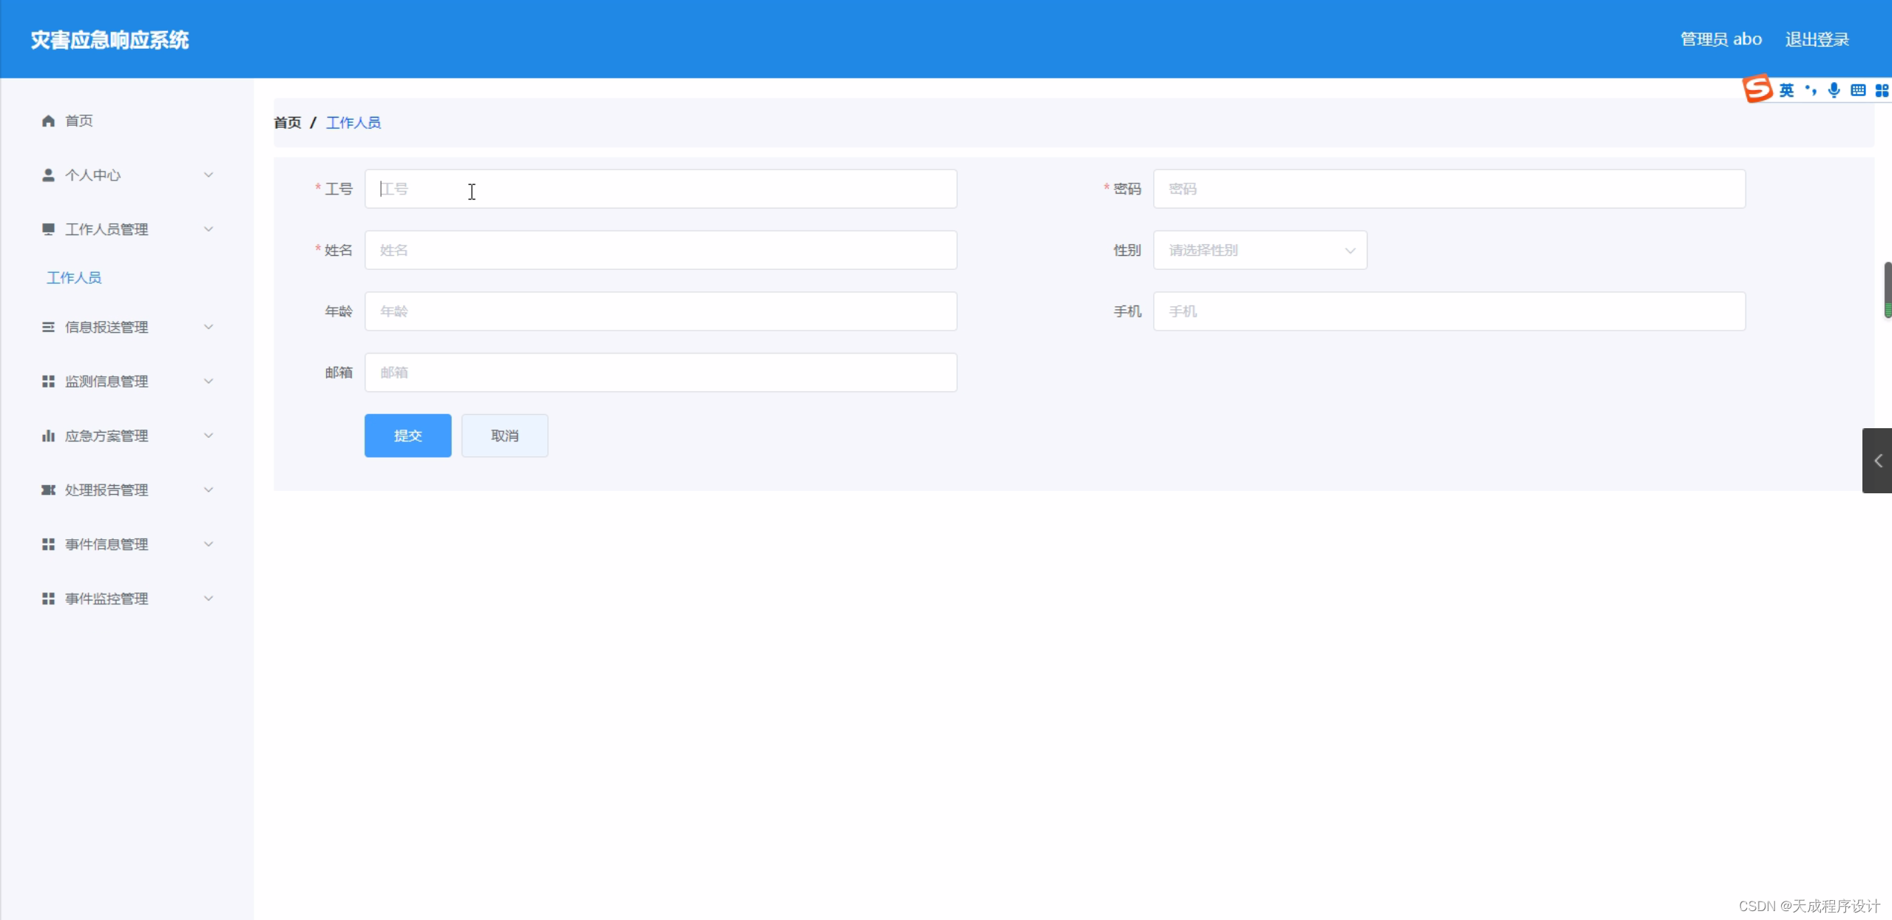Click the 退出登录 logout link

pyautogui.click(x=1817, y=39)
